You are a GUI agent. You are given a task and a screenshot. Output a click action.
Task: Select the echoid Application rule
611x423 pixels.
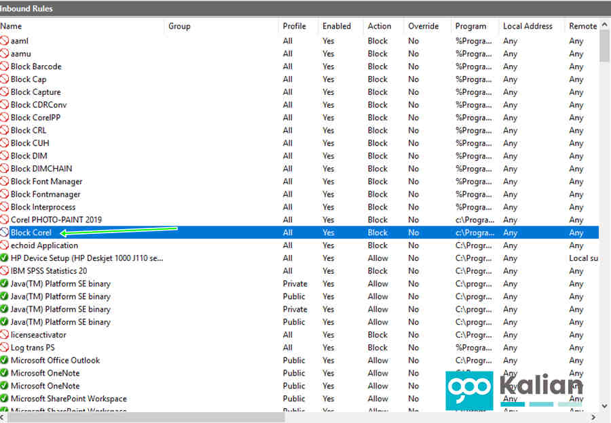pos(44,245)
